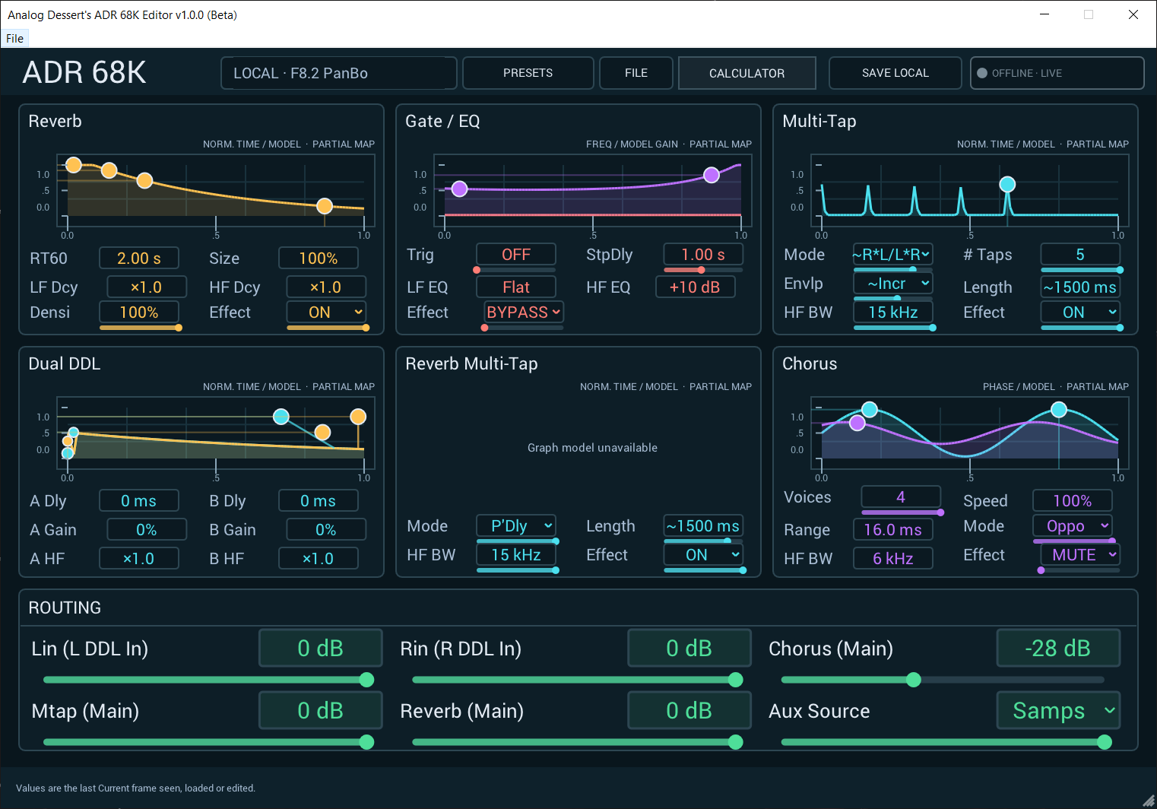Open the CALCULATOR tab
Viewport: 1157px width, 809px height.
pyautogui.click(x=747, y=73)
